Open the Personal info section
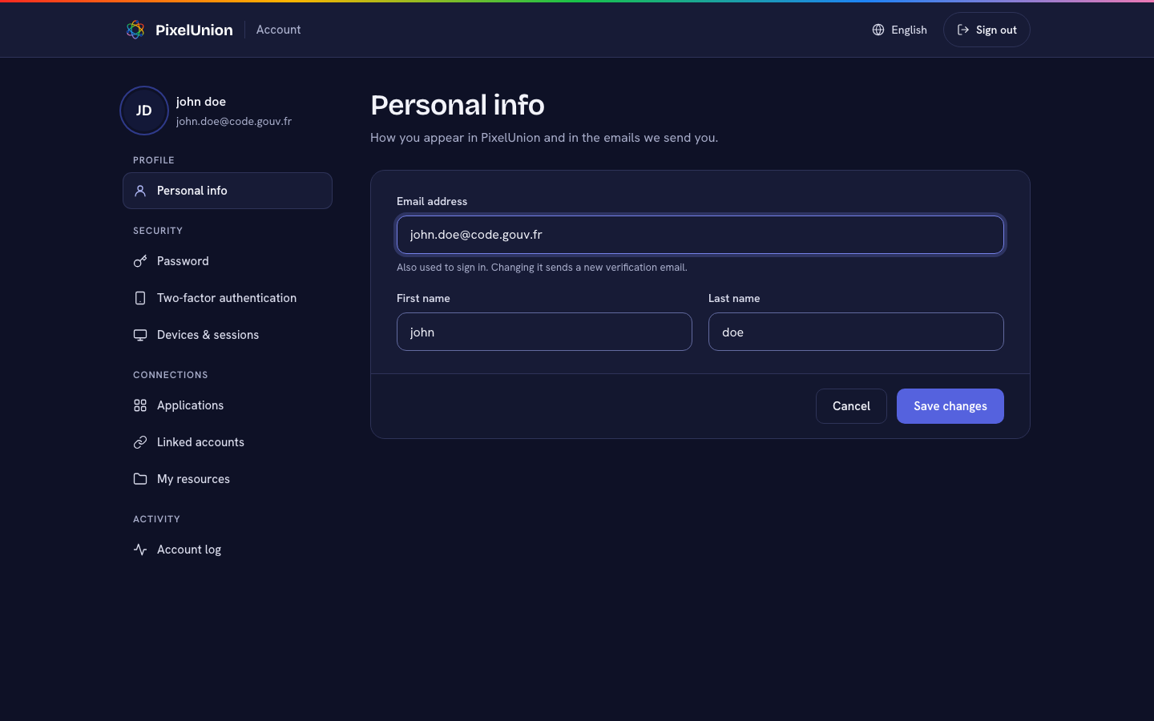This screenshot has width=1154, height=721. click(x=228, y=191)
